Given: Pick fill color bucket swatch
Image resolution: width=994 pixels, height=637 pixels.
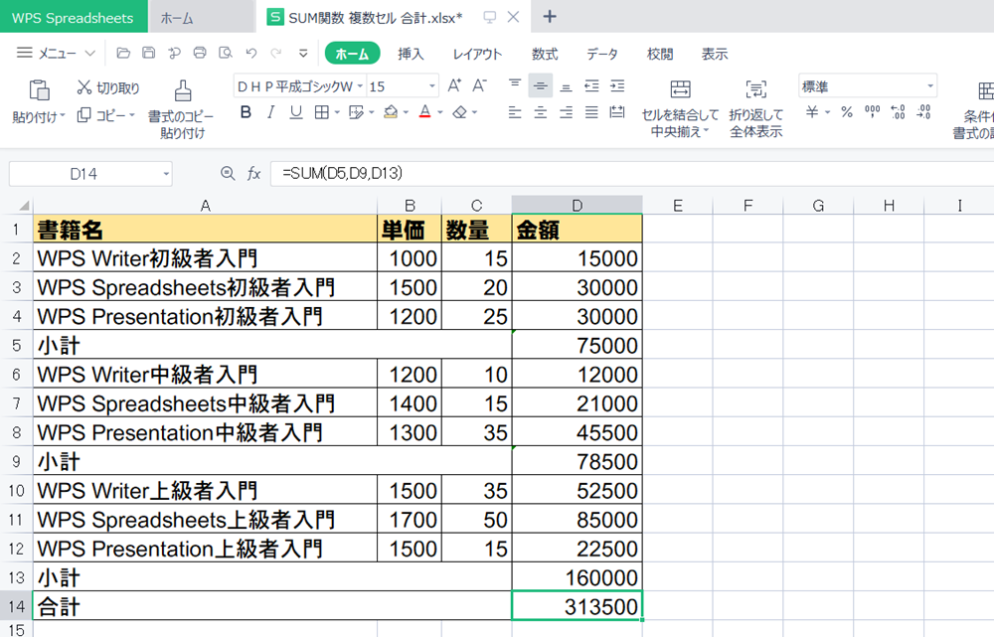Looking at the screenshot, I should click(x=391, y=112).
